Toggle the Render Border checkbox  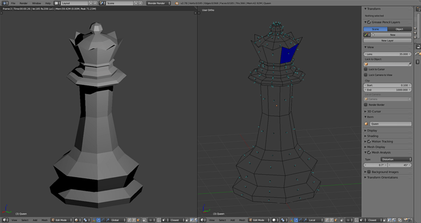[365, 104]
